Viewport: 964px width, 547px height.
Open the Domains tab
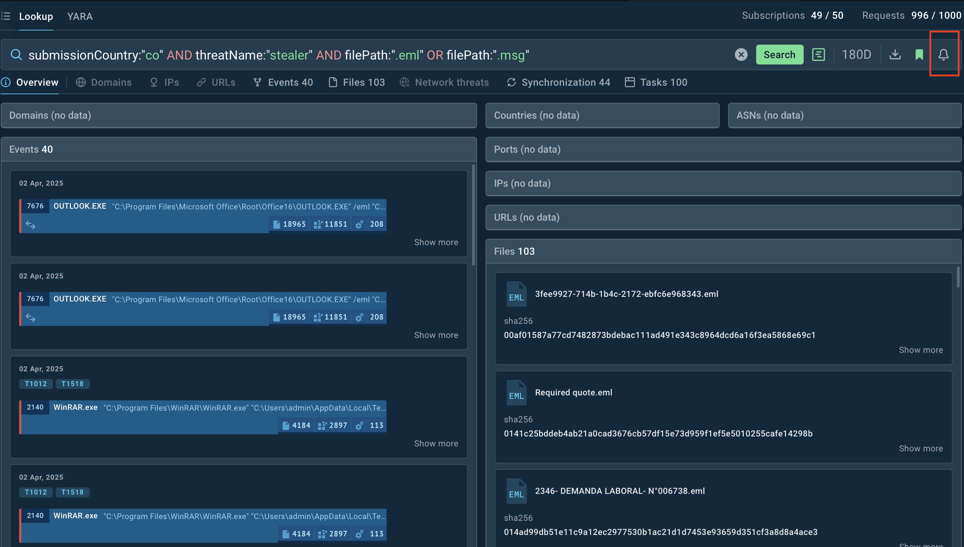(104, 82)
